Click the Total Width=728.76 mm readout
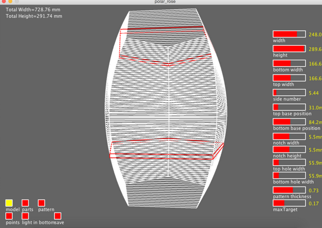The width and height of the screenshot is (322, 228). coord(33,10)
